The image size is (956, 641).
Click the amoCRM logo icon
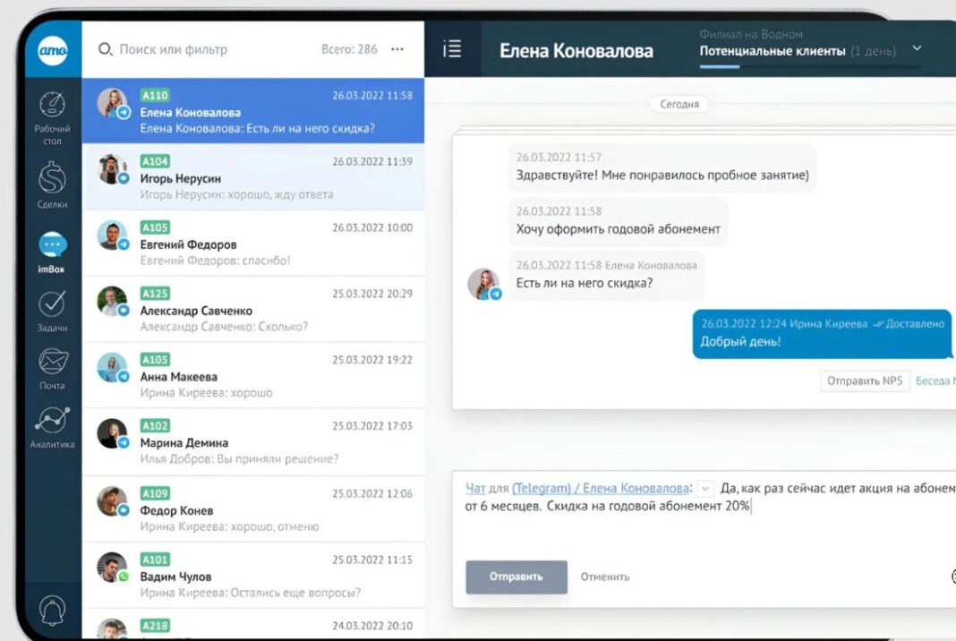pos(53,51)
